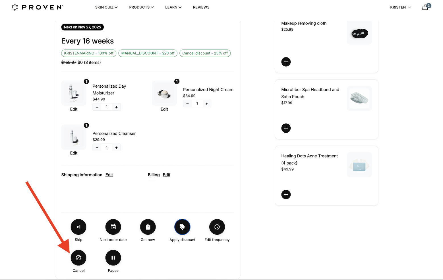Click the Personalized Cleanser quantity field
This screenshot has height=280, width=443.
(x=107, y=147)
